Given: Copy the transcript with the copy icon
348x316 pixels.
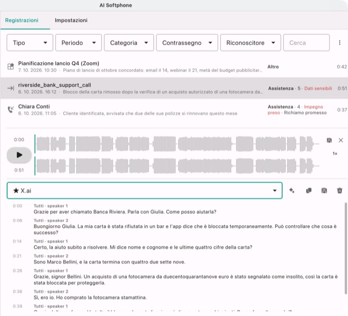Looking at the screenshot, I should click(x=309, y=190).
